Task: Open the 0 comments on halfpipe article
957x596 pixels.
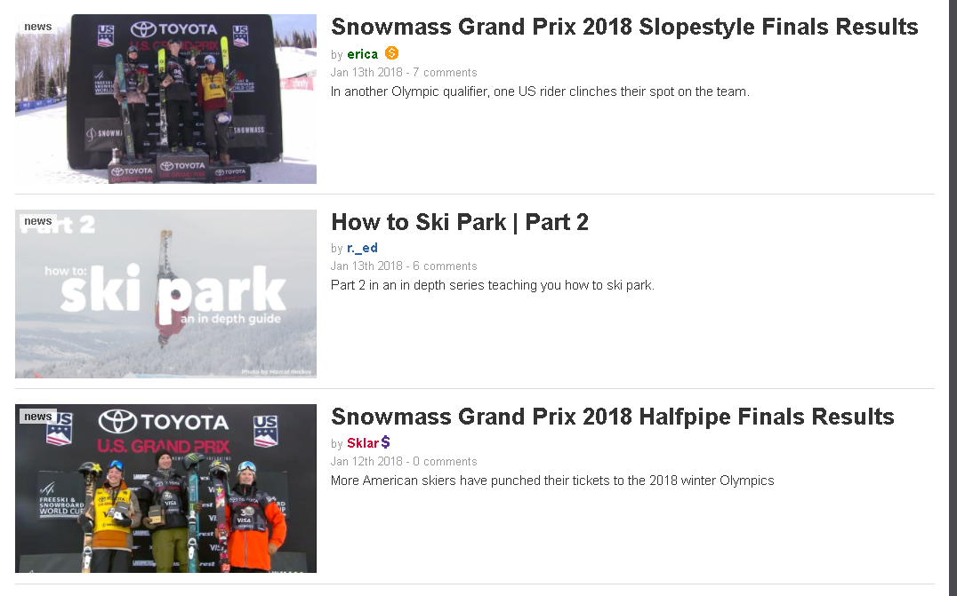Action: [x=445, y=461]
